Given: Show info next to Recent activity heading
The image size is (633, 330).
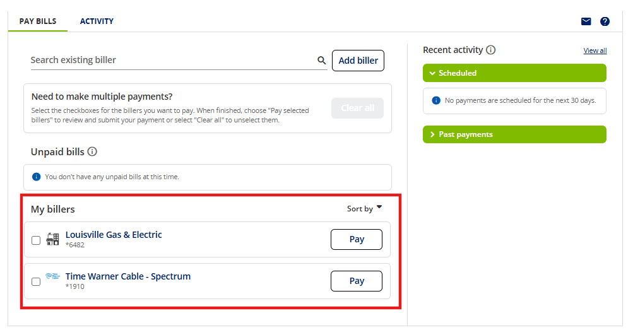Looking at the screenshot, I should (490, 50).
